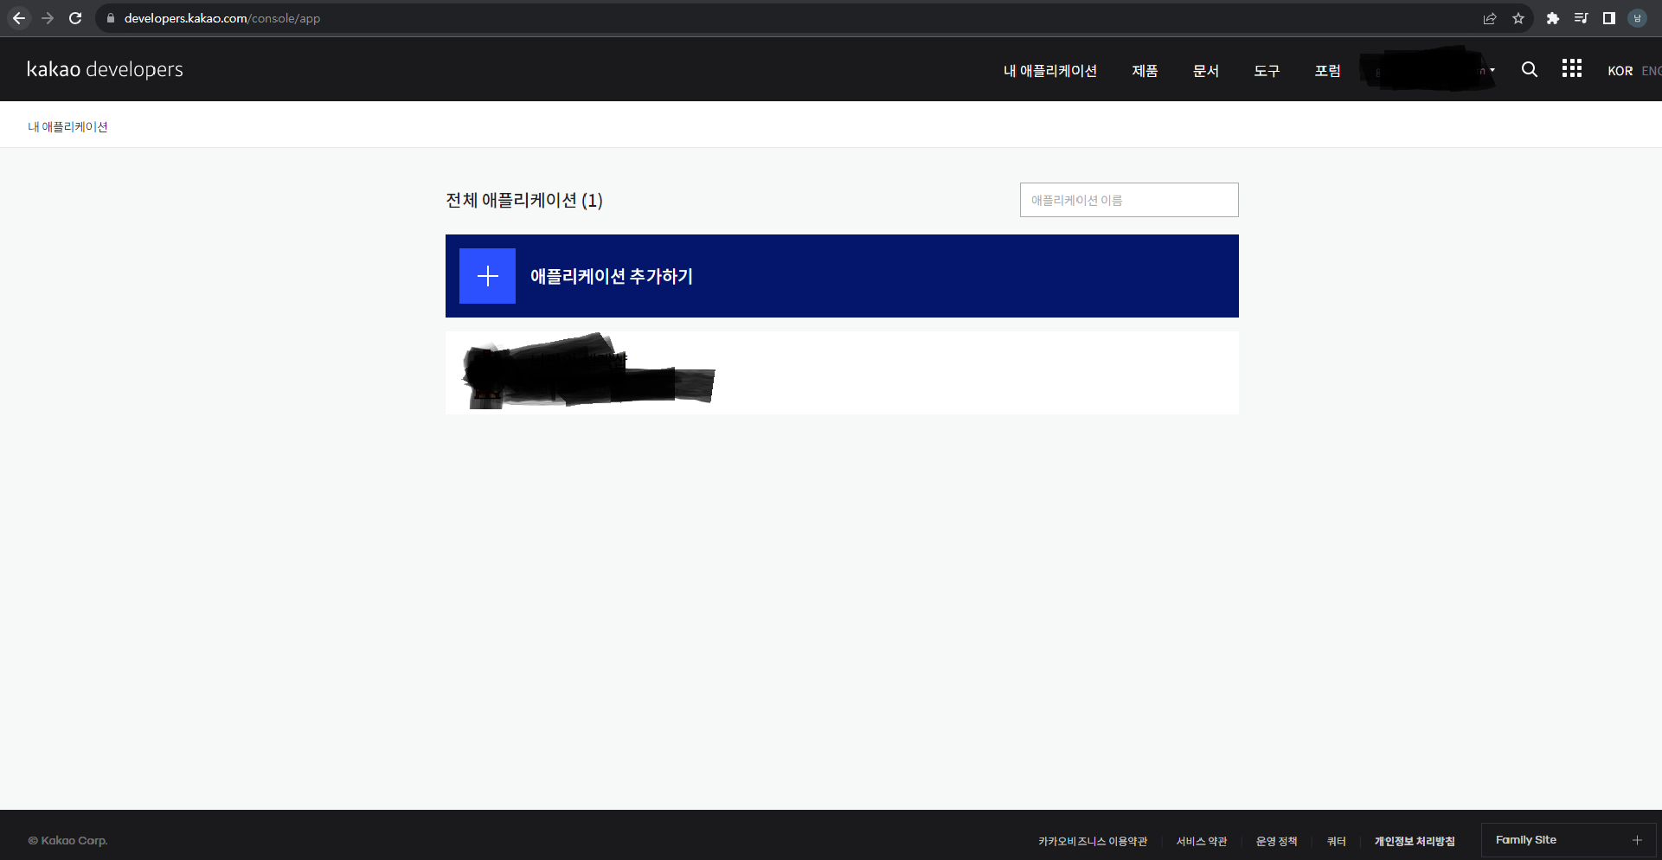Open 쿼터 footer link
1662x860 pixels.
point(1337,841)
